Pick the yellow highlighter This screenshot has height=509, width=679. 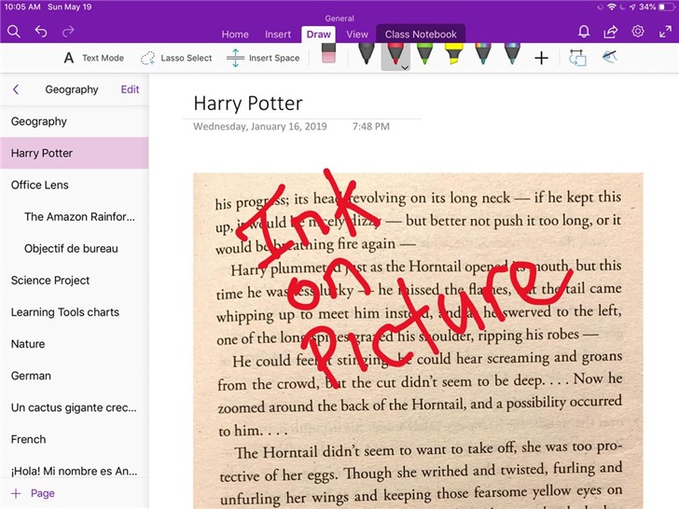pos(453,54)
